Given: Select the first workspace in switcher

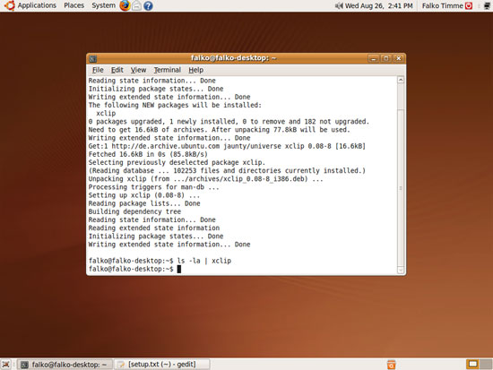Looking at the screenshot, I should 472,364.
